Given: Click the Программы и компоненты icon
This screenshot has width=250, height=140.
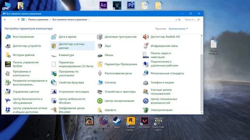Looking at the screenshot, I should point(8,73).
